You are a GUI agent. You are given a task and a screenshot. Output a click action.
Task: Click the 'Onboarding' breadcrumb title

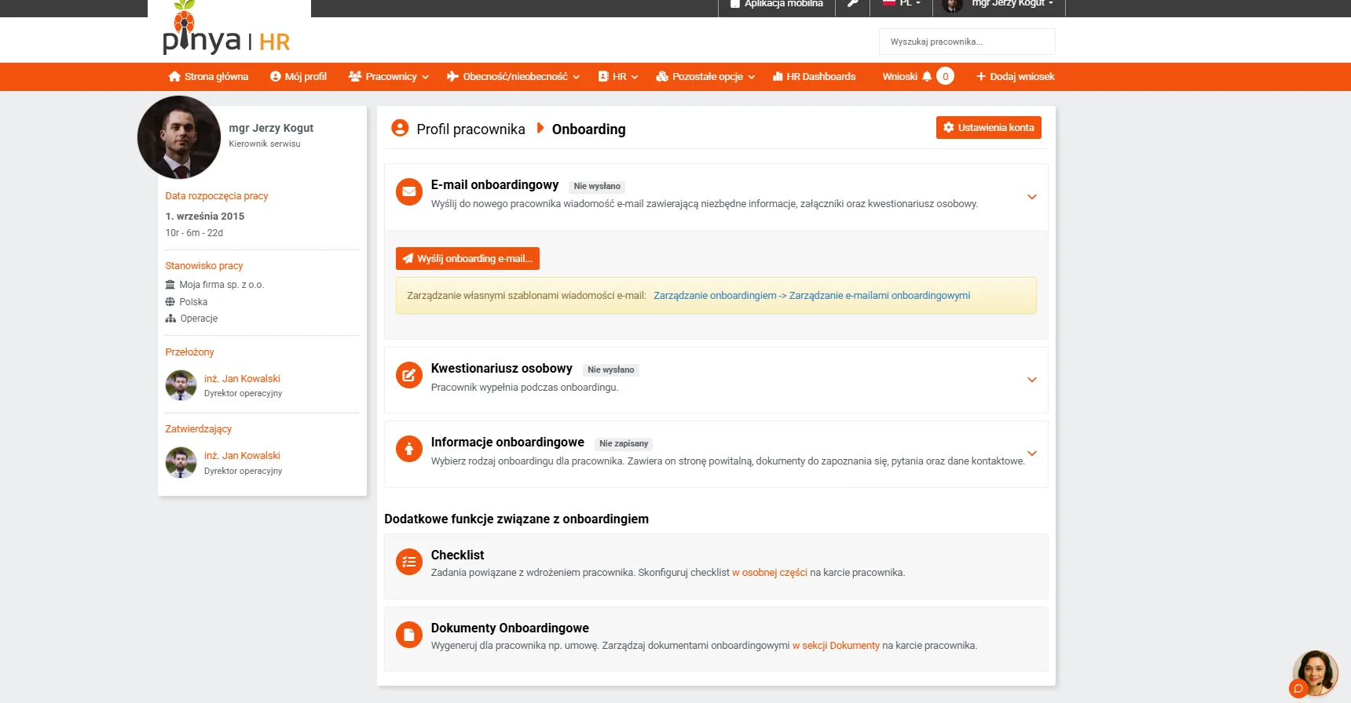click(x=589, y=129)
